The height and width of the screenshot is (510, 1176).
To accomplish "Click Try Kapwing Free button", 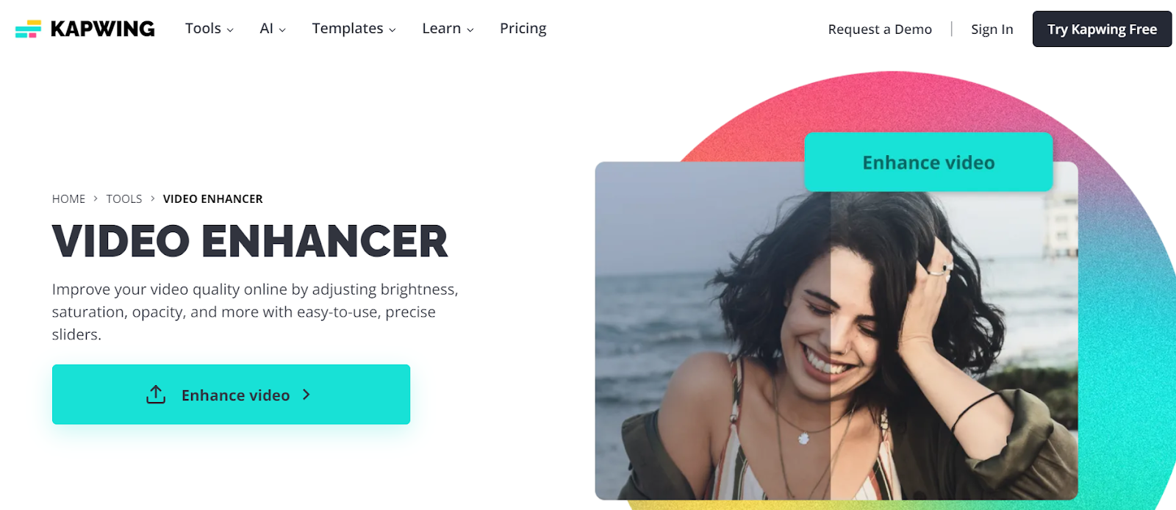I will pyautogui.click(x=1102, y=29).
